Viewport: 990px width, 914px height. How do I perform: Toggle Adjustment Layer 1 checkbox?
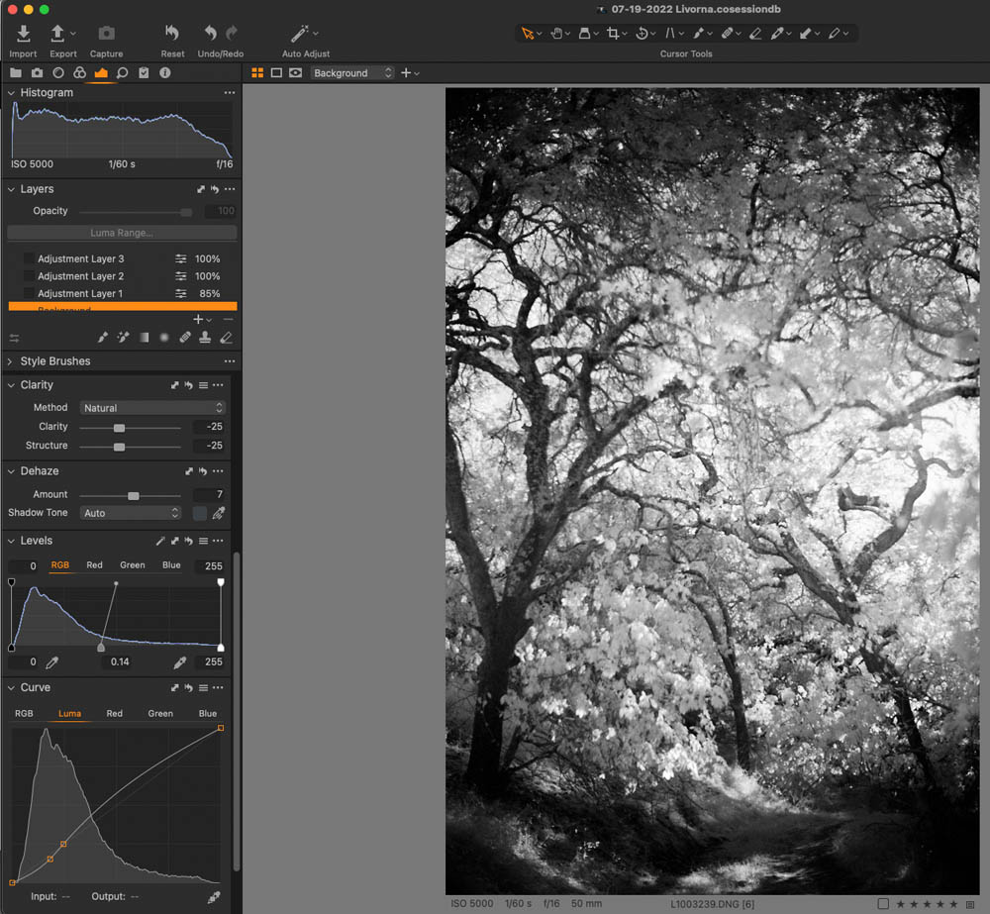click(29, 293)
